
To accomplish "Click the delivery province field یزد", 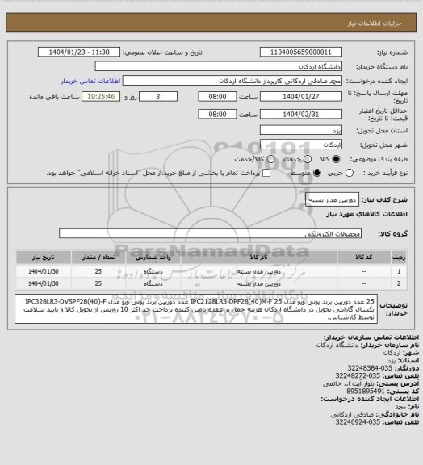I will pyautogui.click(x=301, y=130).
